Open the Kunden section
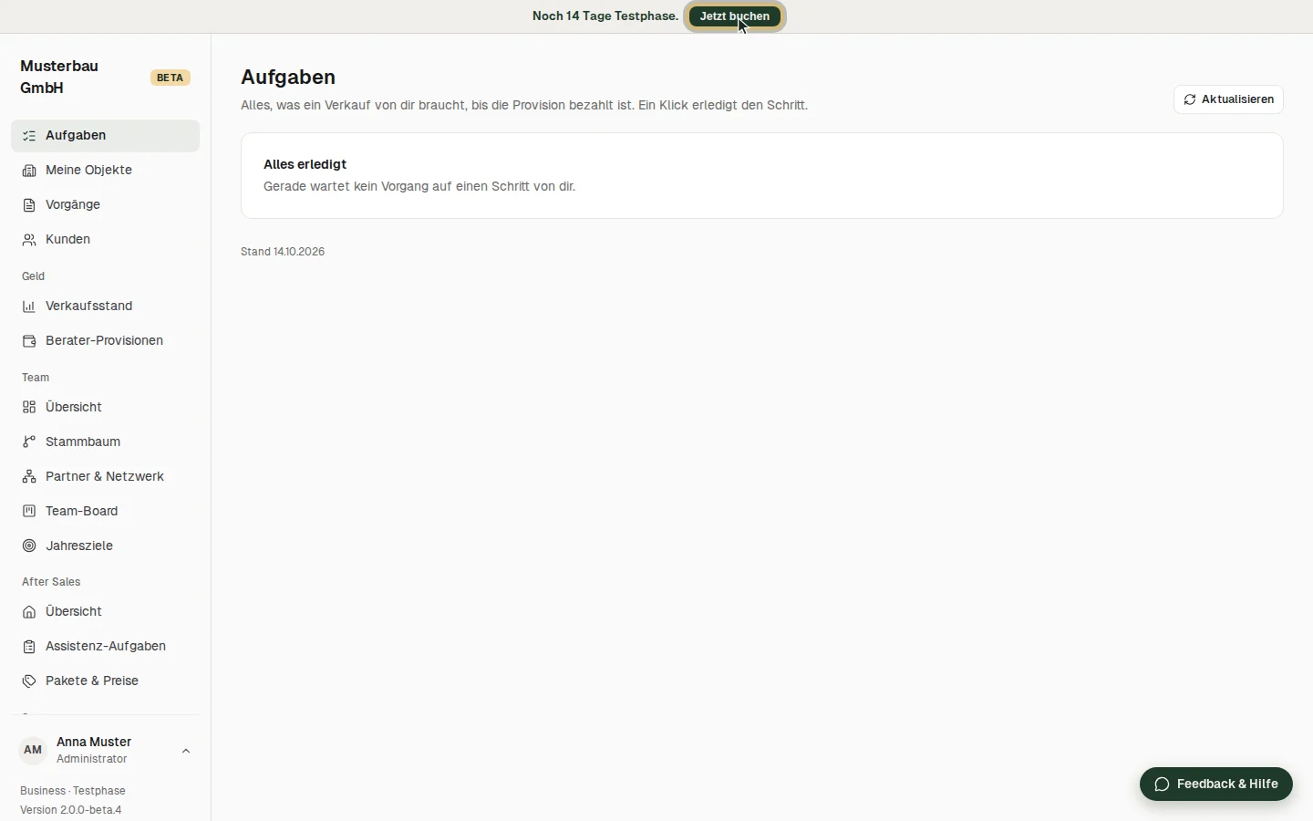Image resolution: width=1313 pixels, height=821 pixels. click(105, 240)
